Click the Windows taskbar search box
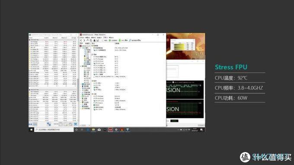 coord(54,130)
